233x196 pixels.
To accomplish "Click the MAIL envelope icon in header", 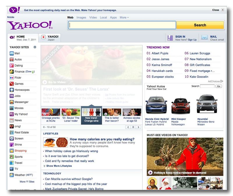I will 204,37.
